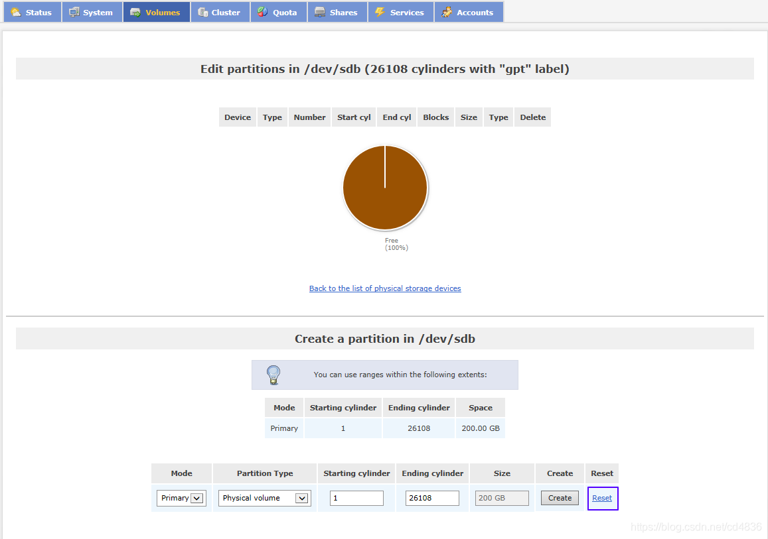This screenshot has width=768, height=539.
Task: Click the Cluster tab icon
Action: coord(202,12)
